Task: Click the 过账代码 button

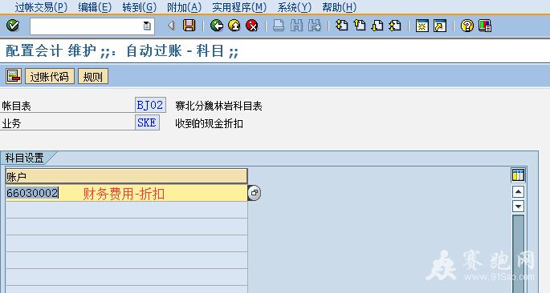Action: 50,76
